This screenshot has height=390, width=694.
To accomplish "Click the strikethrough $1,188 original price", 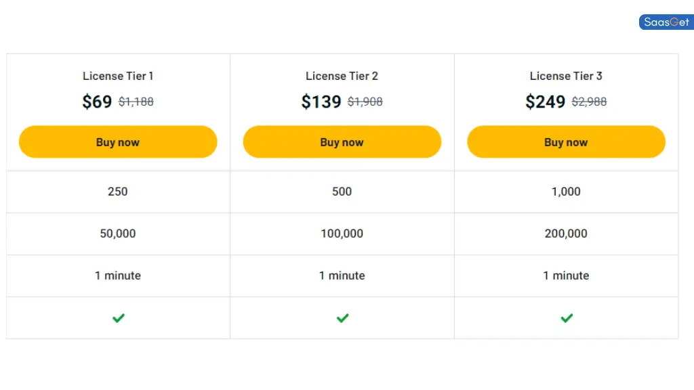I will click(x=136, y=102).
